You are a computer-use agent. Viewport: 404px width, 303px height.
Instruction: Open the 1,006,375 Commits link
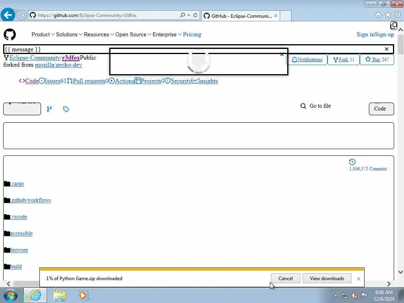click(368, 169)
